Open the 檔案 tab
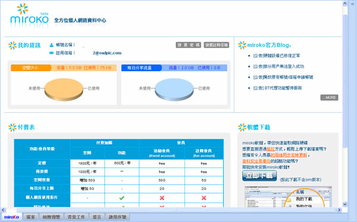This screenshot has height=222, width=357. click(x=31, y=217)
